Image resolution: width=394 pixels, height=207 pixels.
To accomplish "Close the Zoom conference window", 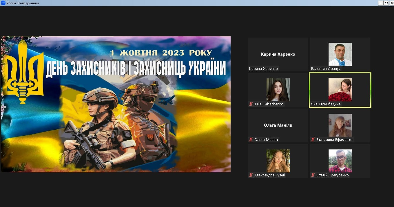I will pyautogui.click(x=392, y=3).
